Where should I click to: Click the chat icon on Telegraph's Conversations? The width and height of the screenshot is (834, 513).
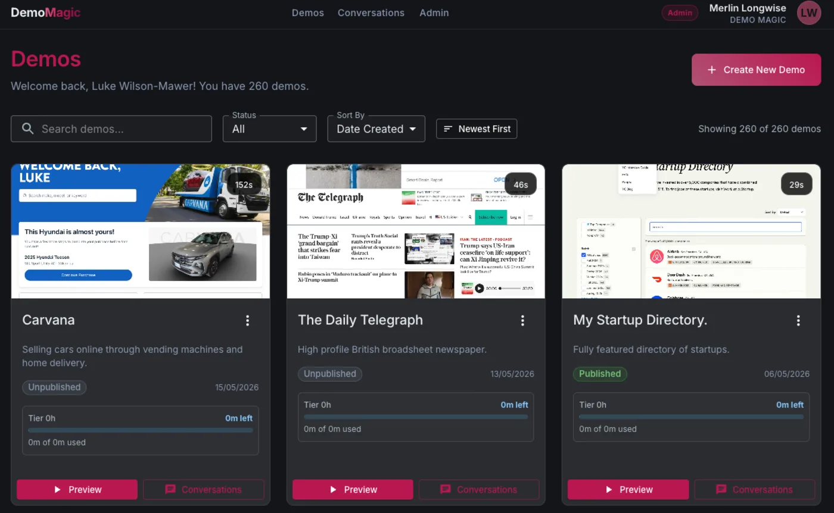[x=446, y=489]
